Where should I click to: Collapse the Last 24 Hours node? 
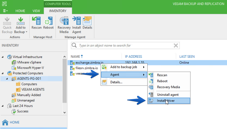click(x=3, y=106)
